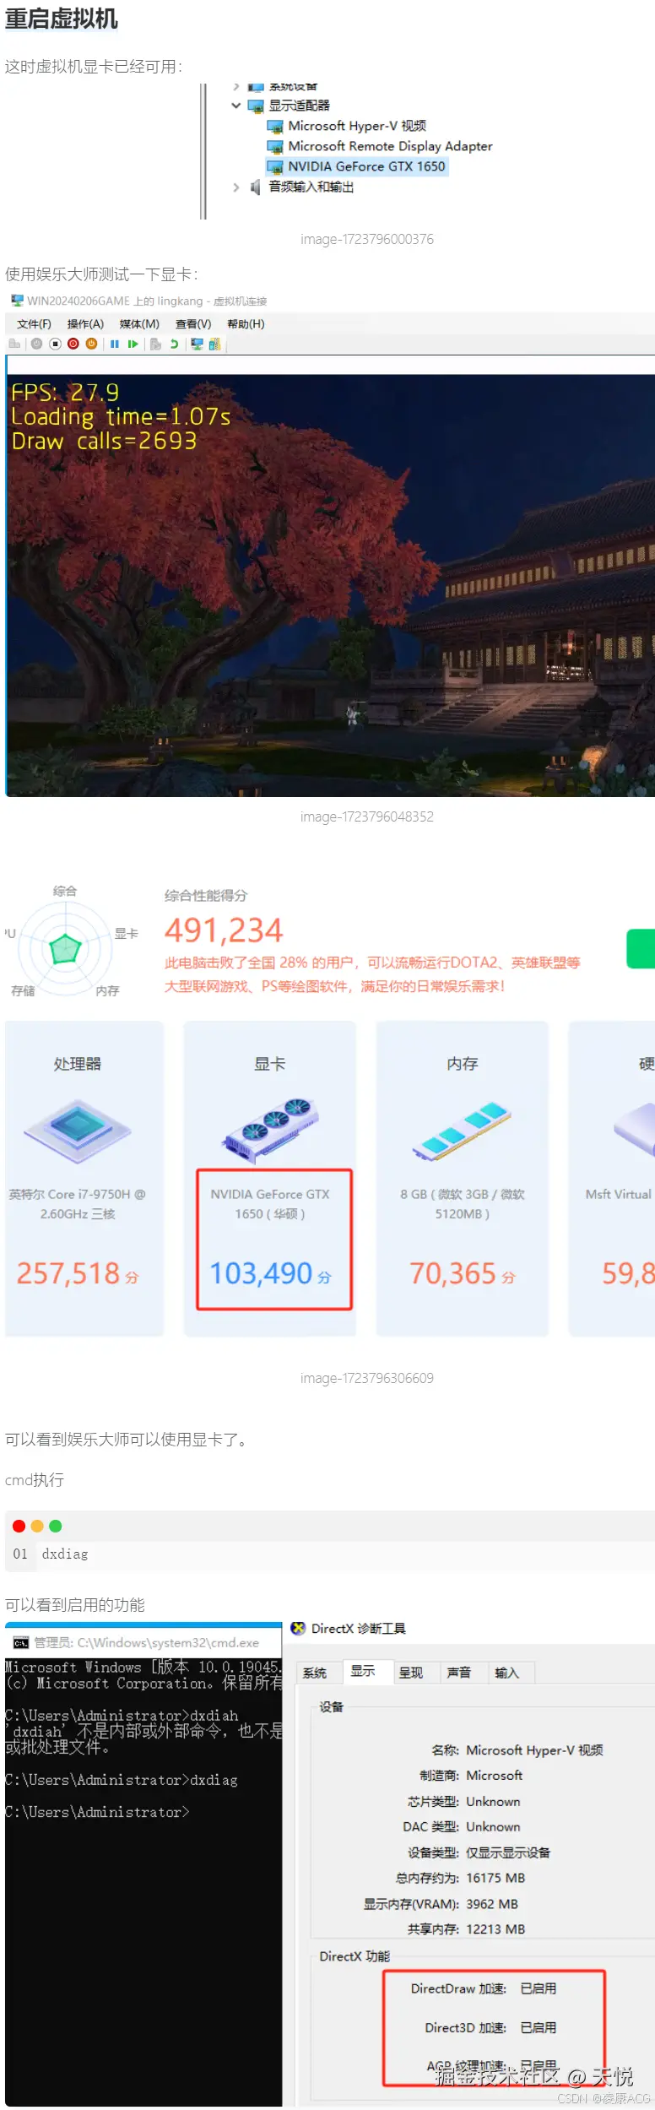Click the overall score 491,234
Viewport: 655px width, 2110px height.
pyautogui.click(x=224, y=930)
